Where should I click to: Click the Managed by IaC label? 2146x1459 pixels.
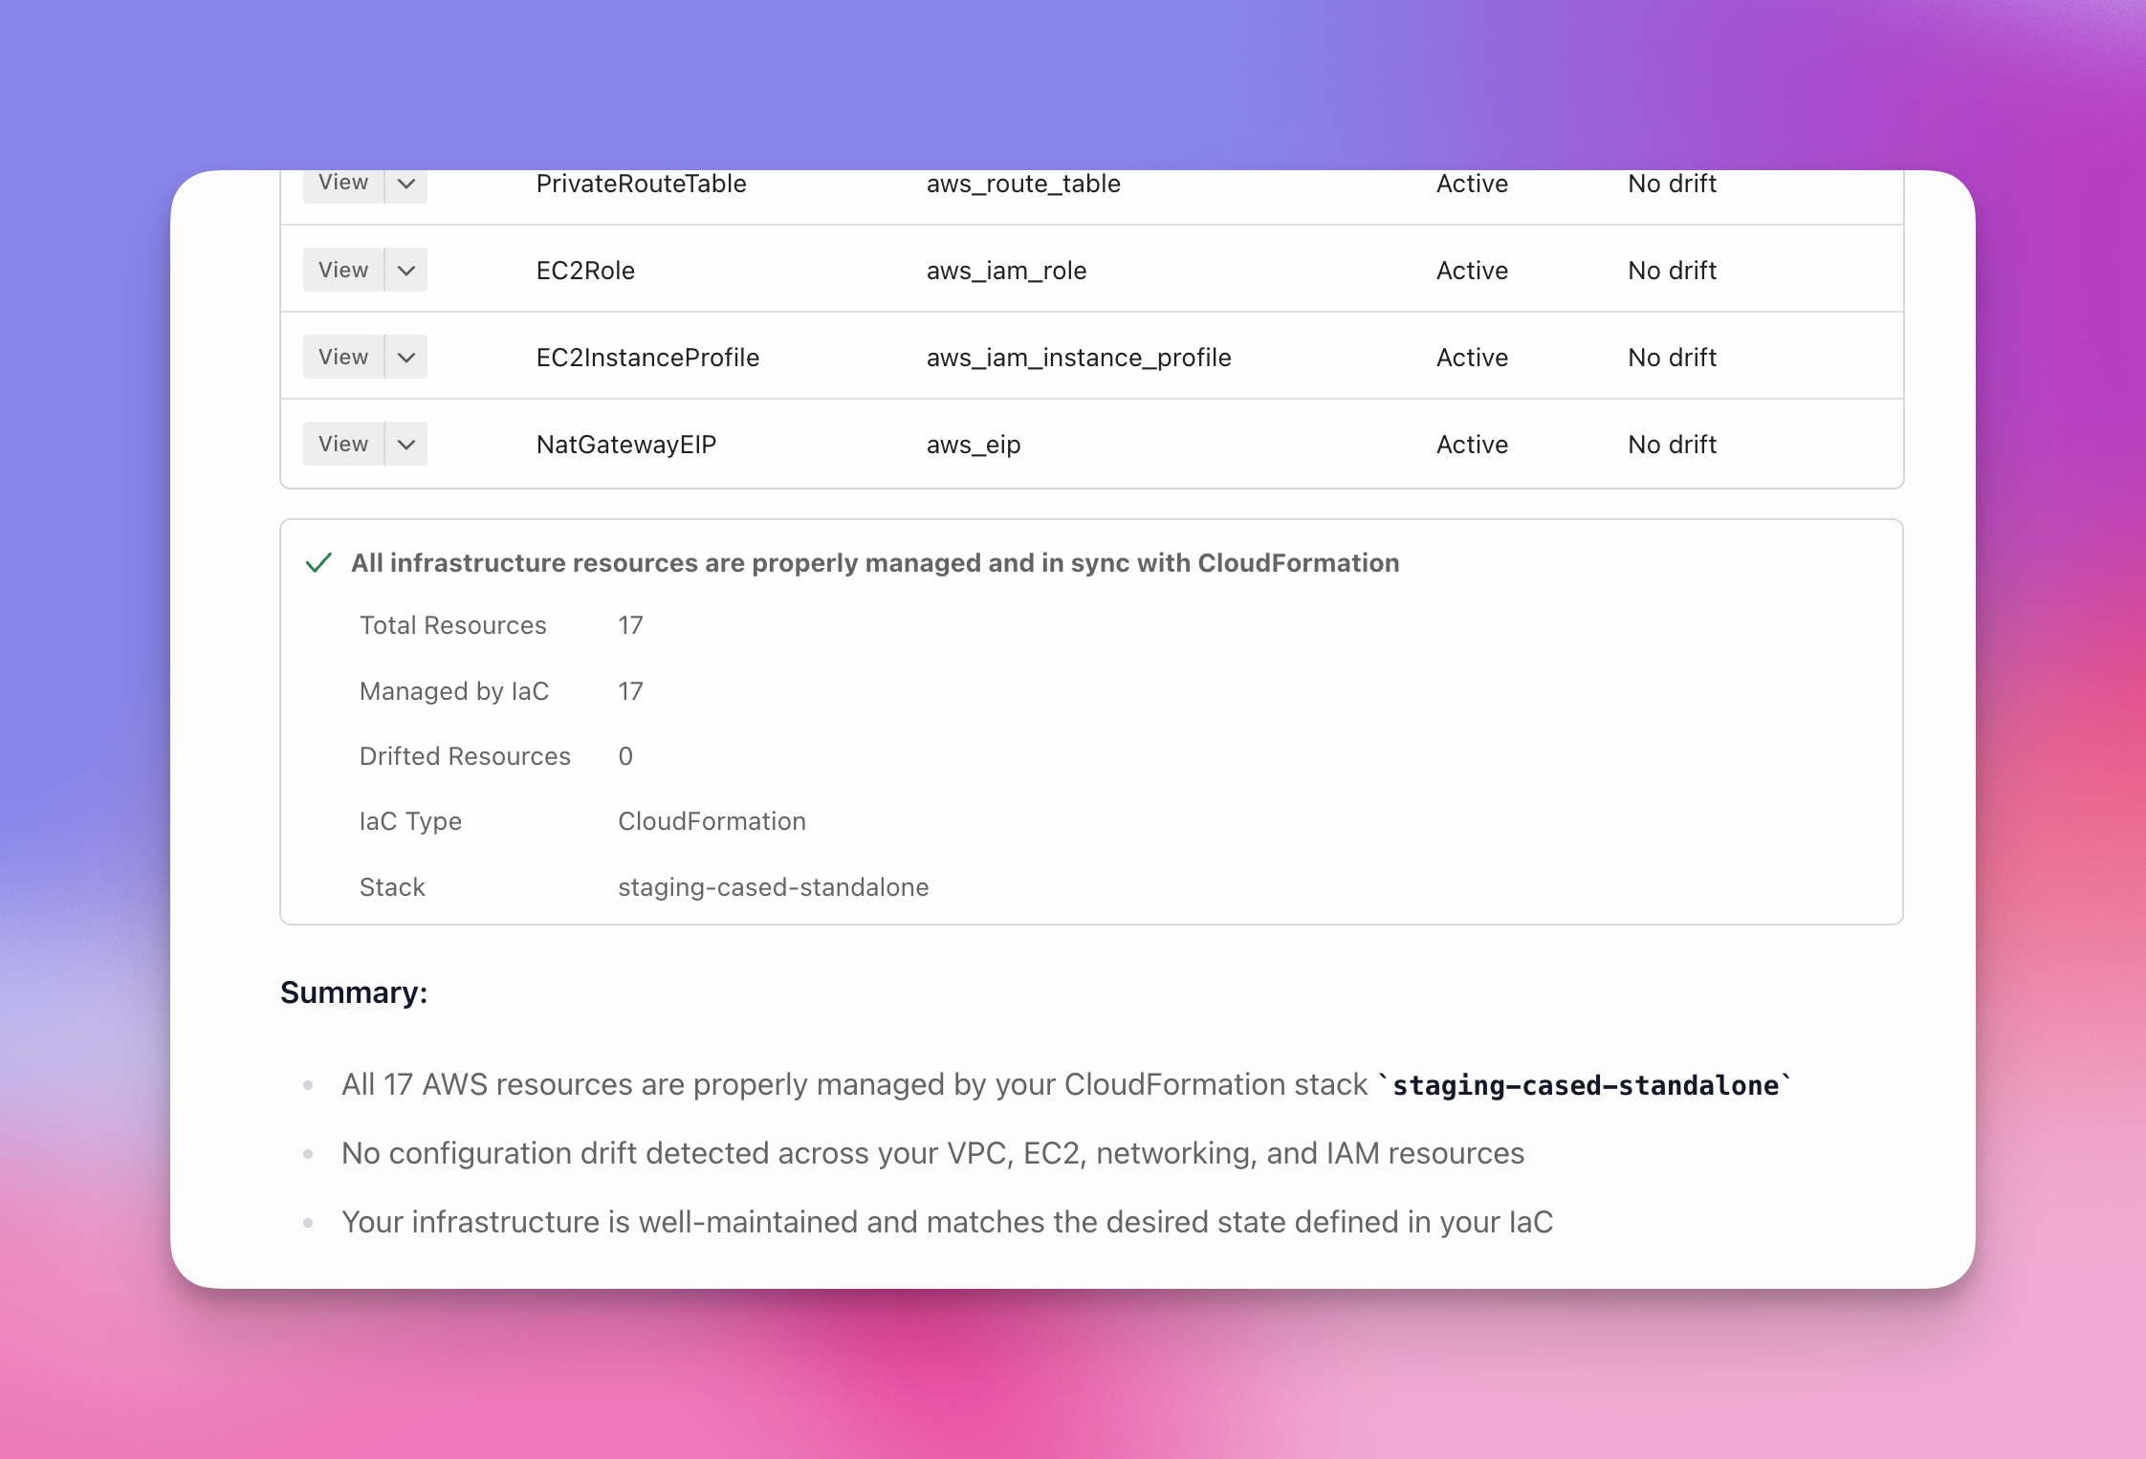[454, 691]
